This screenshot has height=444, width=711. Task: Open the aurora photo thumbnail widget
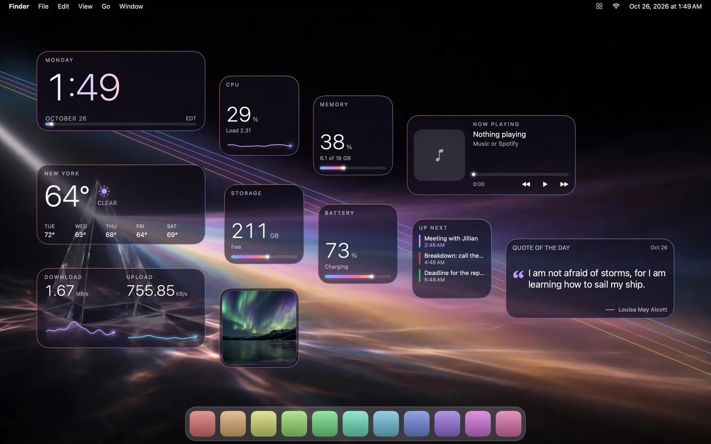click(259, 328)
